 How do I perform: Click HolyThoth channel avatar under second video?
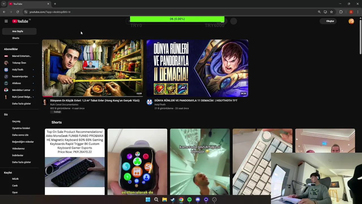149,102
